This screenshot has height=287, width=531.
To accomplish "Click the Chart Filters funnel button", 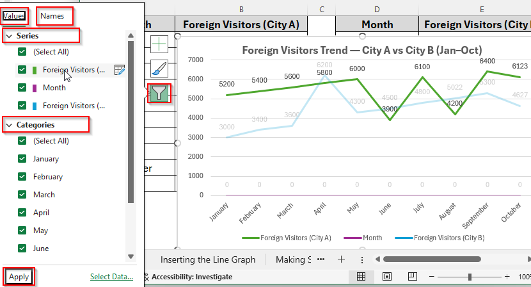I will [159, 94].
